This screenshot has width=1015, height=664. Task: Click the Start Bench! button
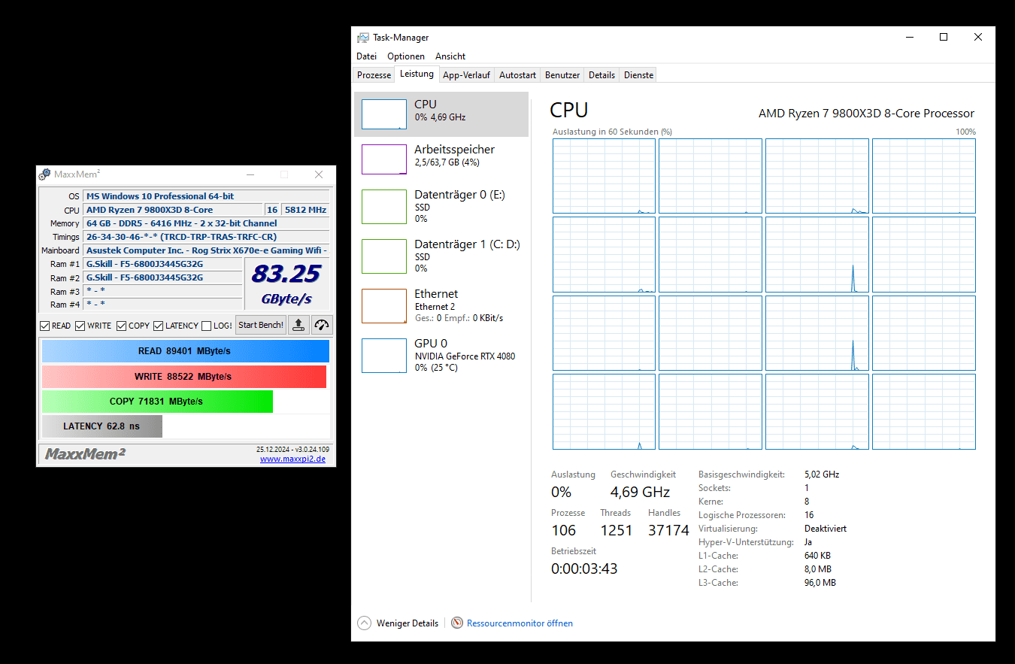pyautogui.click(x=261, y=325)
